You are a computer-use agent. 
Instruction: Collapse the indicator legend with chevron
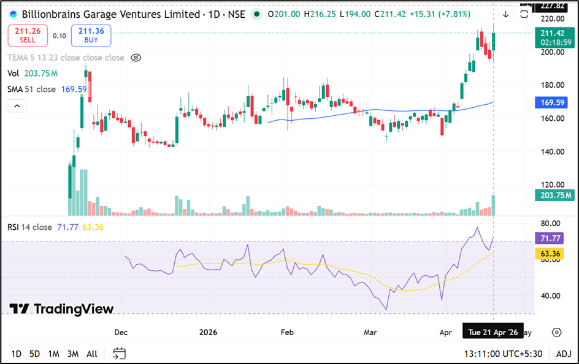click(x=17, y=106)
